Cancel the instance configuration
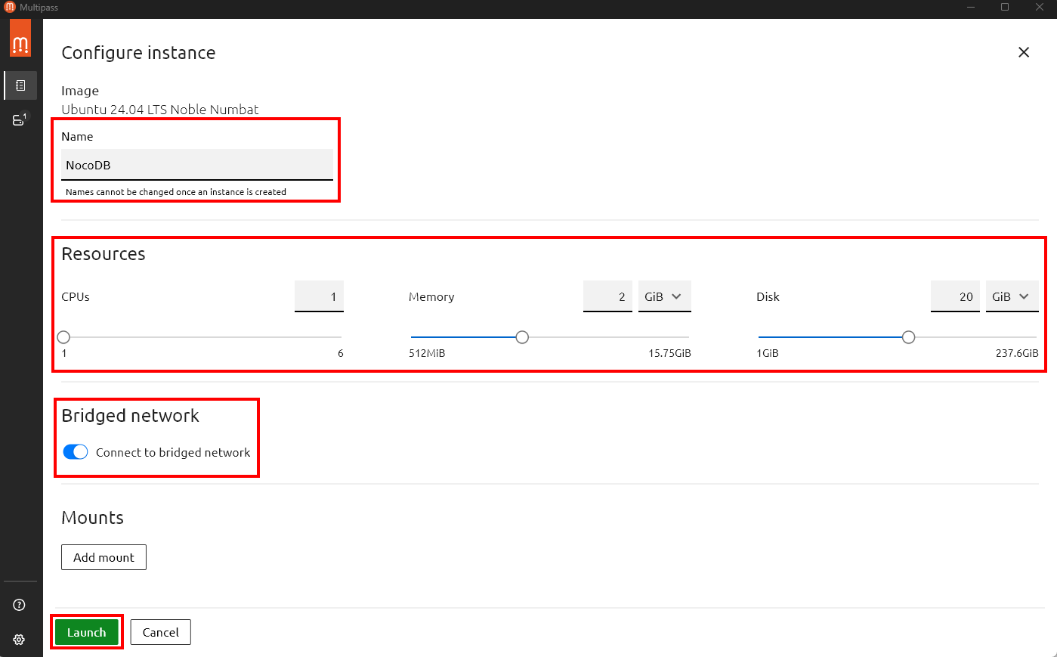 (x=160, y=632)
